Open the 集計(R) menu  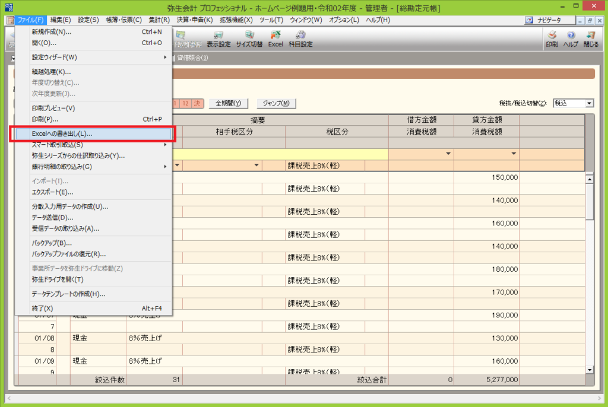click(x=159, y=20)
